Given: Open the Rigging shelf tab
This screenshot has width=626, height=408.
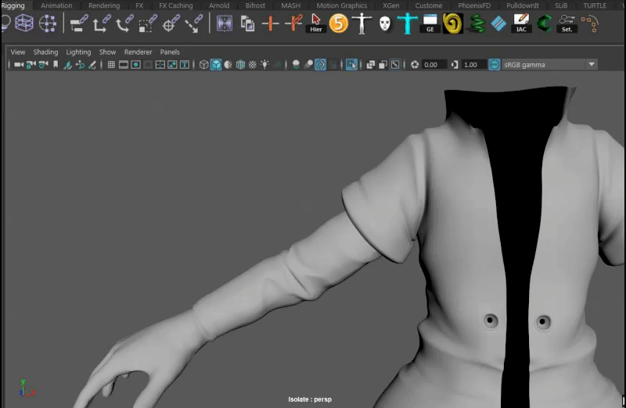Looking at the screenshot, I should point(13,5).
